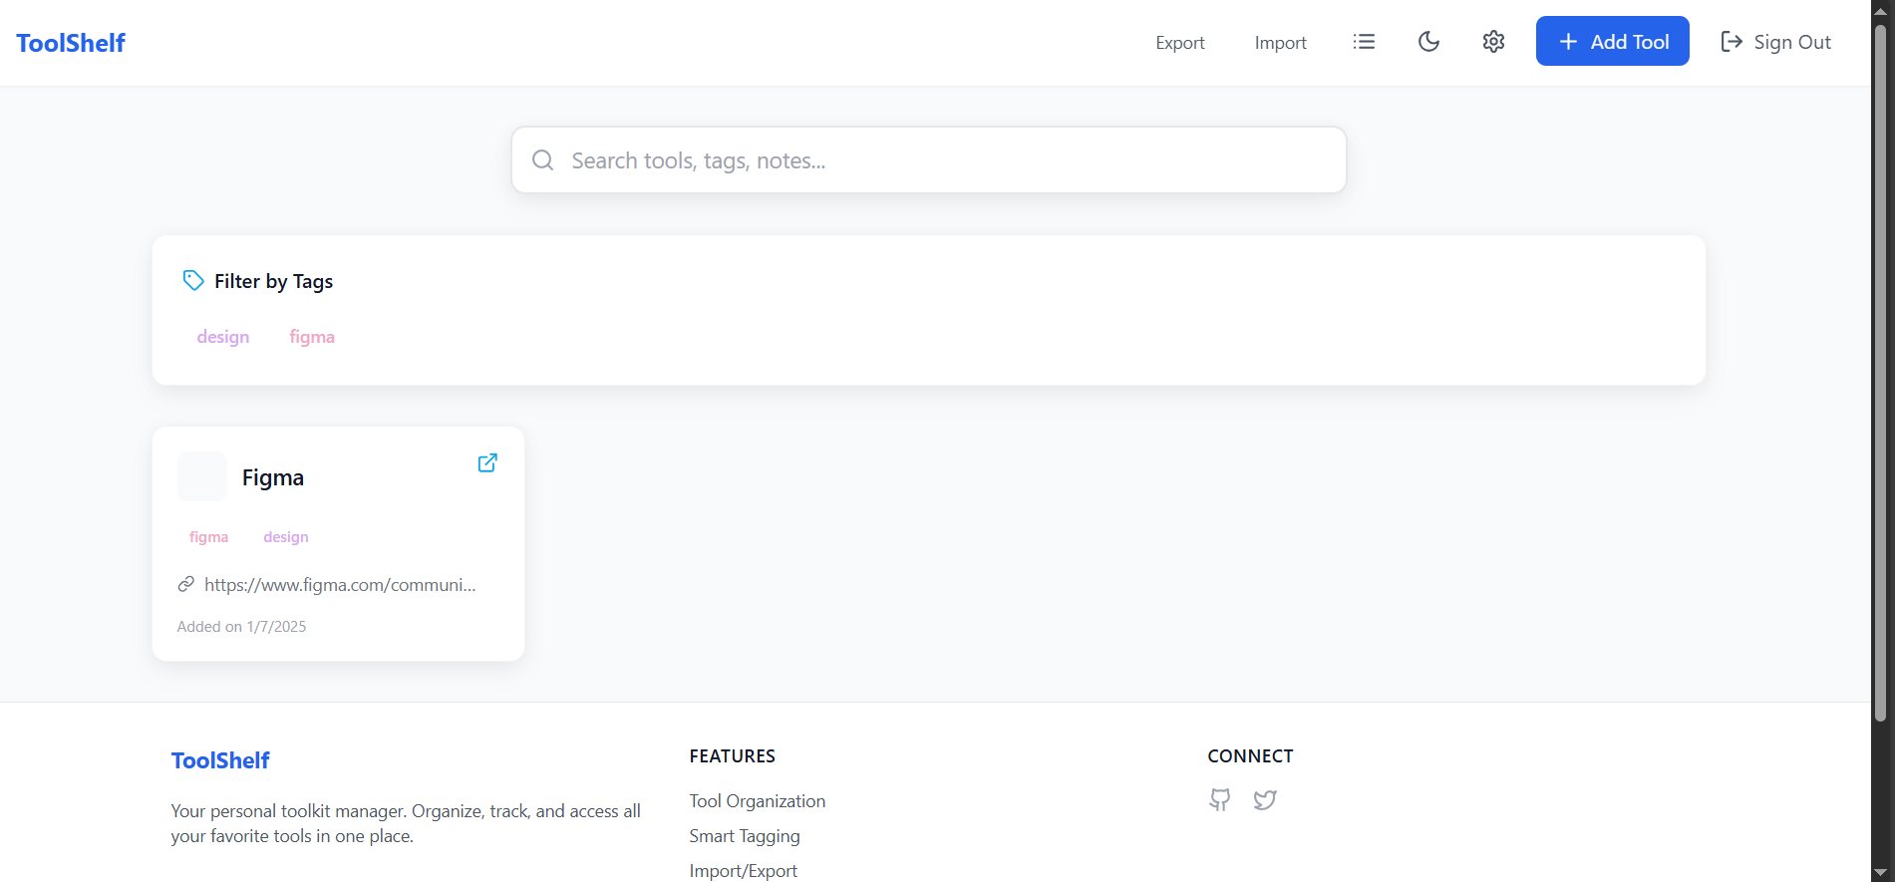Click Figma card favicon placeholder

tap(202, 476)
